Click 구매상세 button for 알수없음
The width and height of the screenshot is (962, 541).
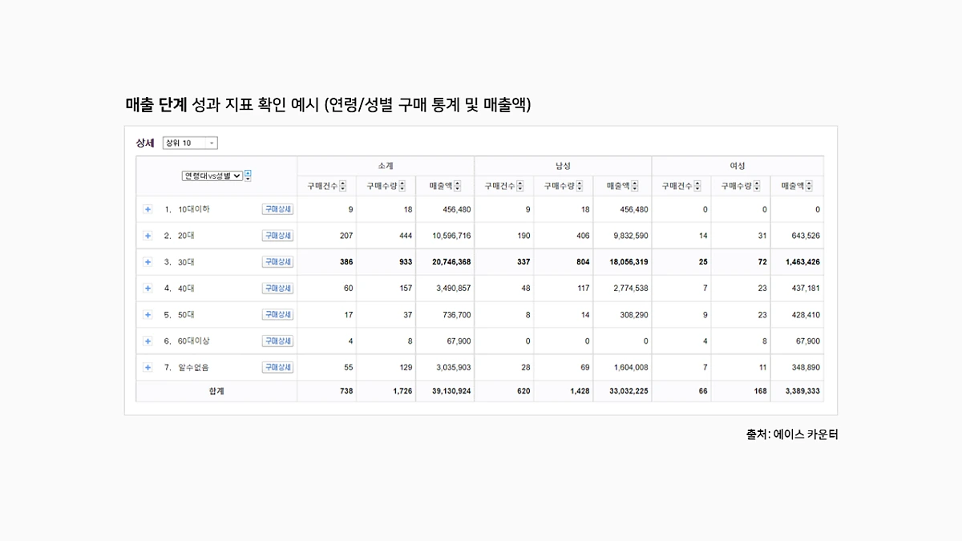point(277,368)
